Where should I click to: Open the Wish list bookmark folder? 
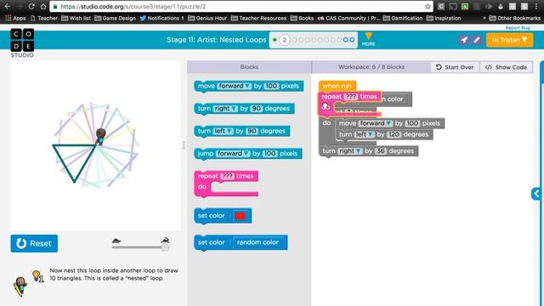(x=76, y=18)
